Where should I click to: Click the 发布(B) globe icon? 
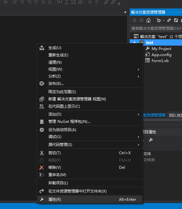[42, 84]
